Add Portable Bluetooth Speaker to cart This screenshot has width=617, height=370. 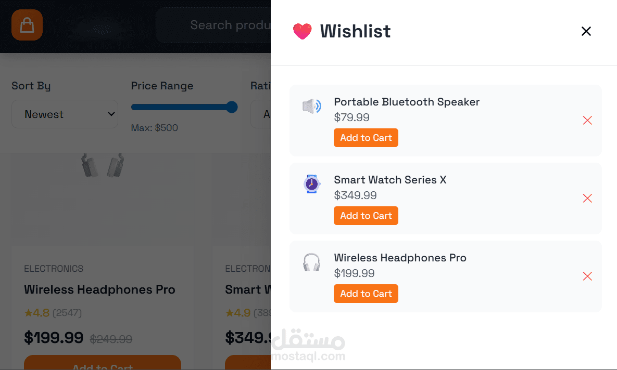click(366, 138)
